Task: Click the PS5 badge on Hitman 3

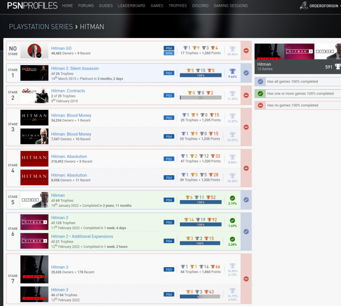Action: pyautogui.click(x=169, y=269)
